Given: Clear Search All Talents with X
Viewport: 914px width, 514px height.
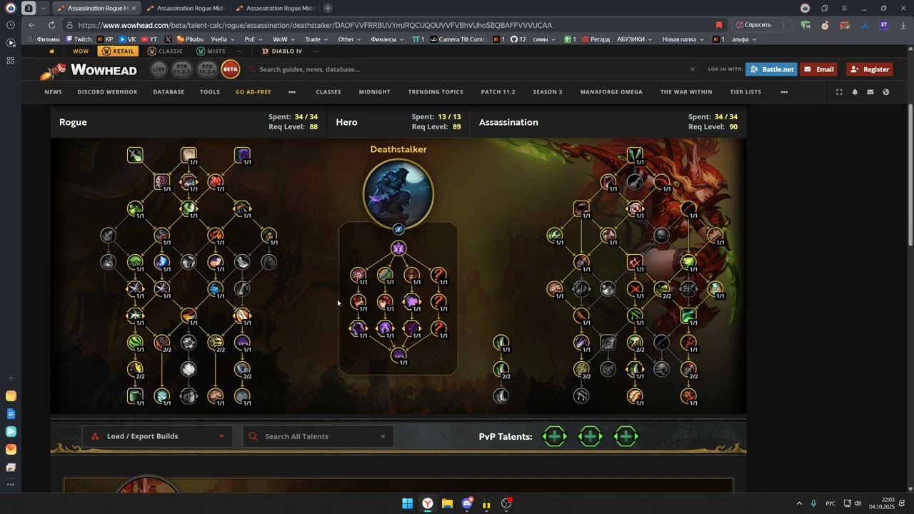Looking at the screenshot, I should click(x=383, y=436).
